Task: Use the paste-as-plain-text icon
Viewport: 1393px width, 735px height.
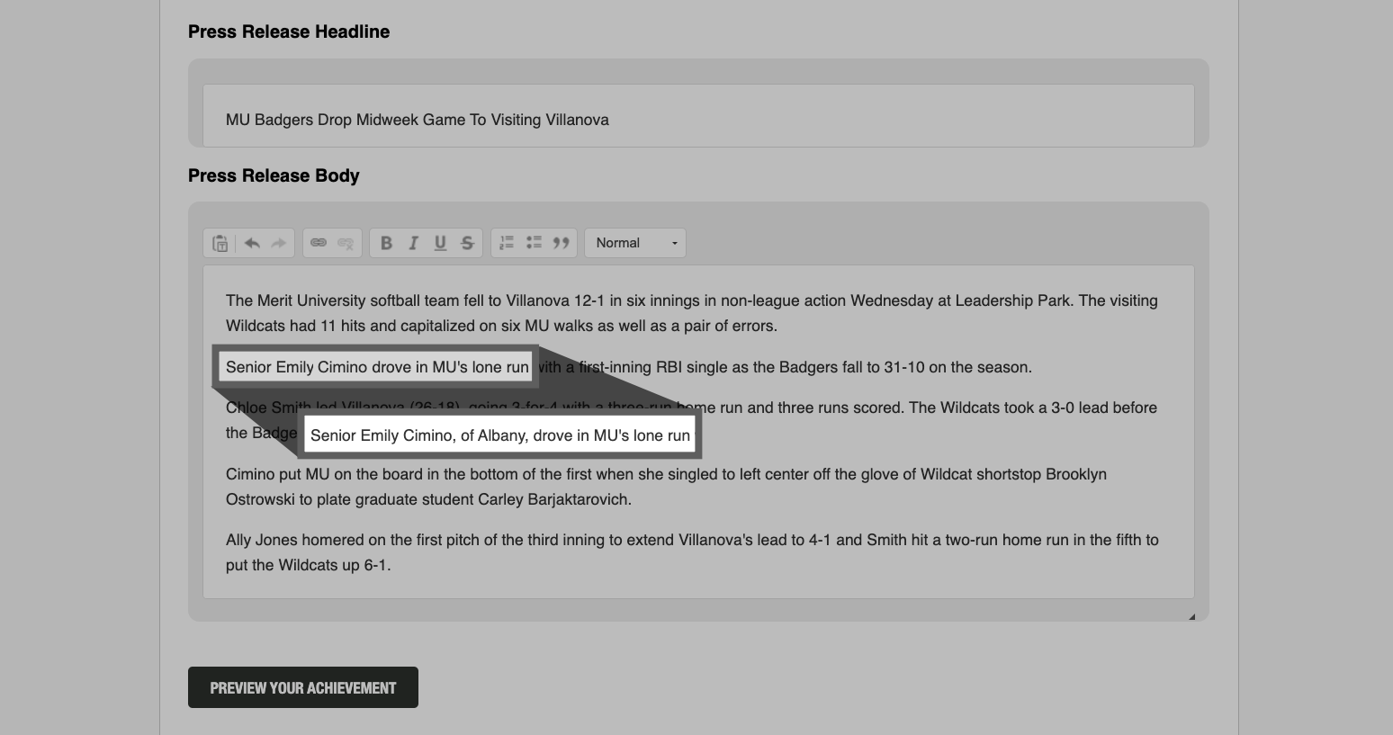Action: point(219,242)
